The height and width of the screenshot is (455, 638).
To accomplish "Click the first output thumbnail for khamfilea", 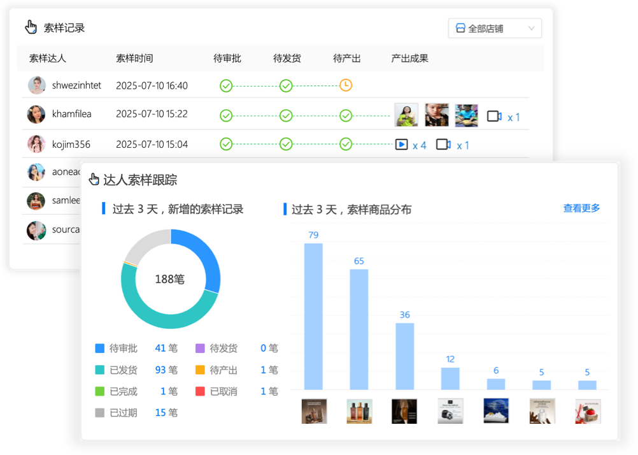I will click(406, 115).
